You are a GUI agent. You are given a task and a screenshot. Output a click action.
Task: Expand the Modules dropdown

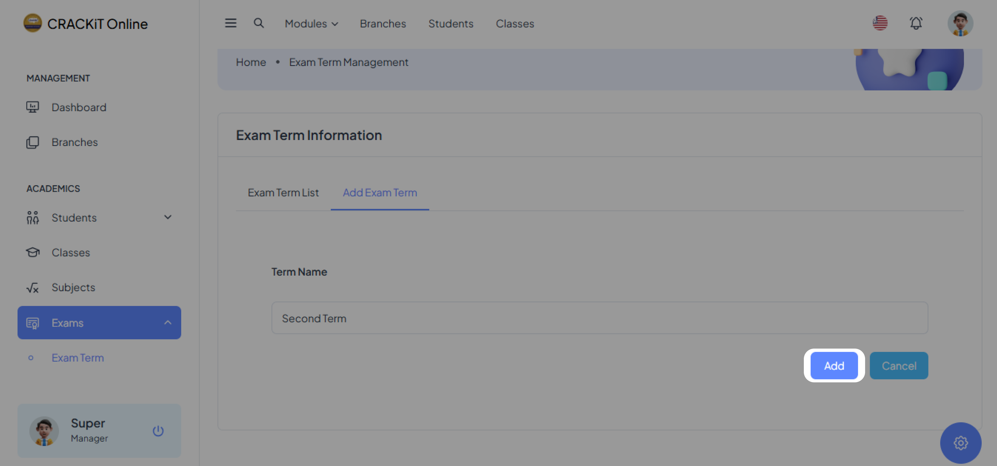point(311,24)
